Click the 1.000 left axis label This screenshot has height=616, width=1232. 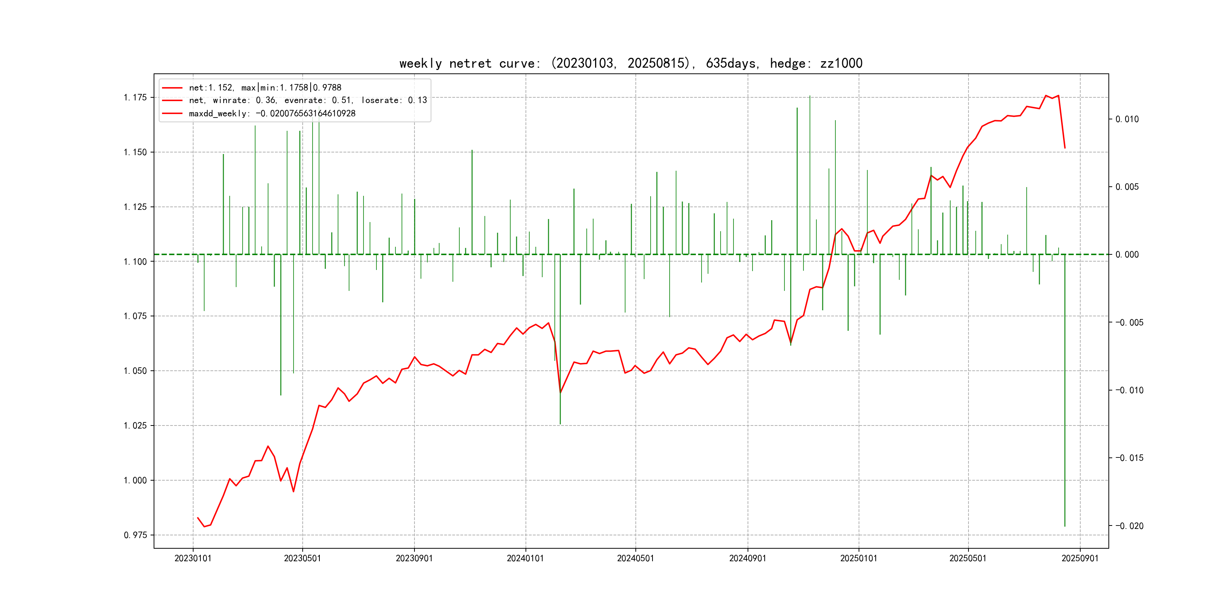(135, 480)
